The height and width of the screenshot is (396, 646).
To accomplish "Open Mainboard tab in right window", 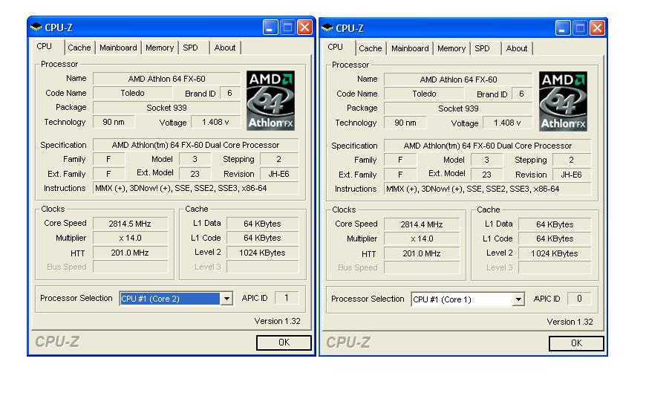I will [x=410, y=48].
